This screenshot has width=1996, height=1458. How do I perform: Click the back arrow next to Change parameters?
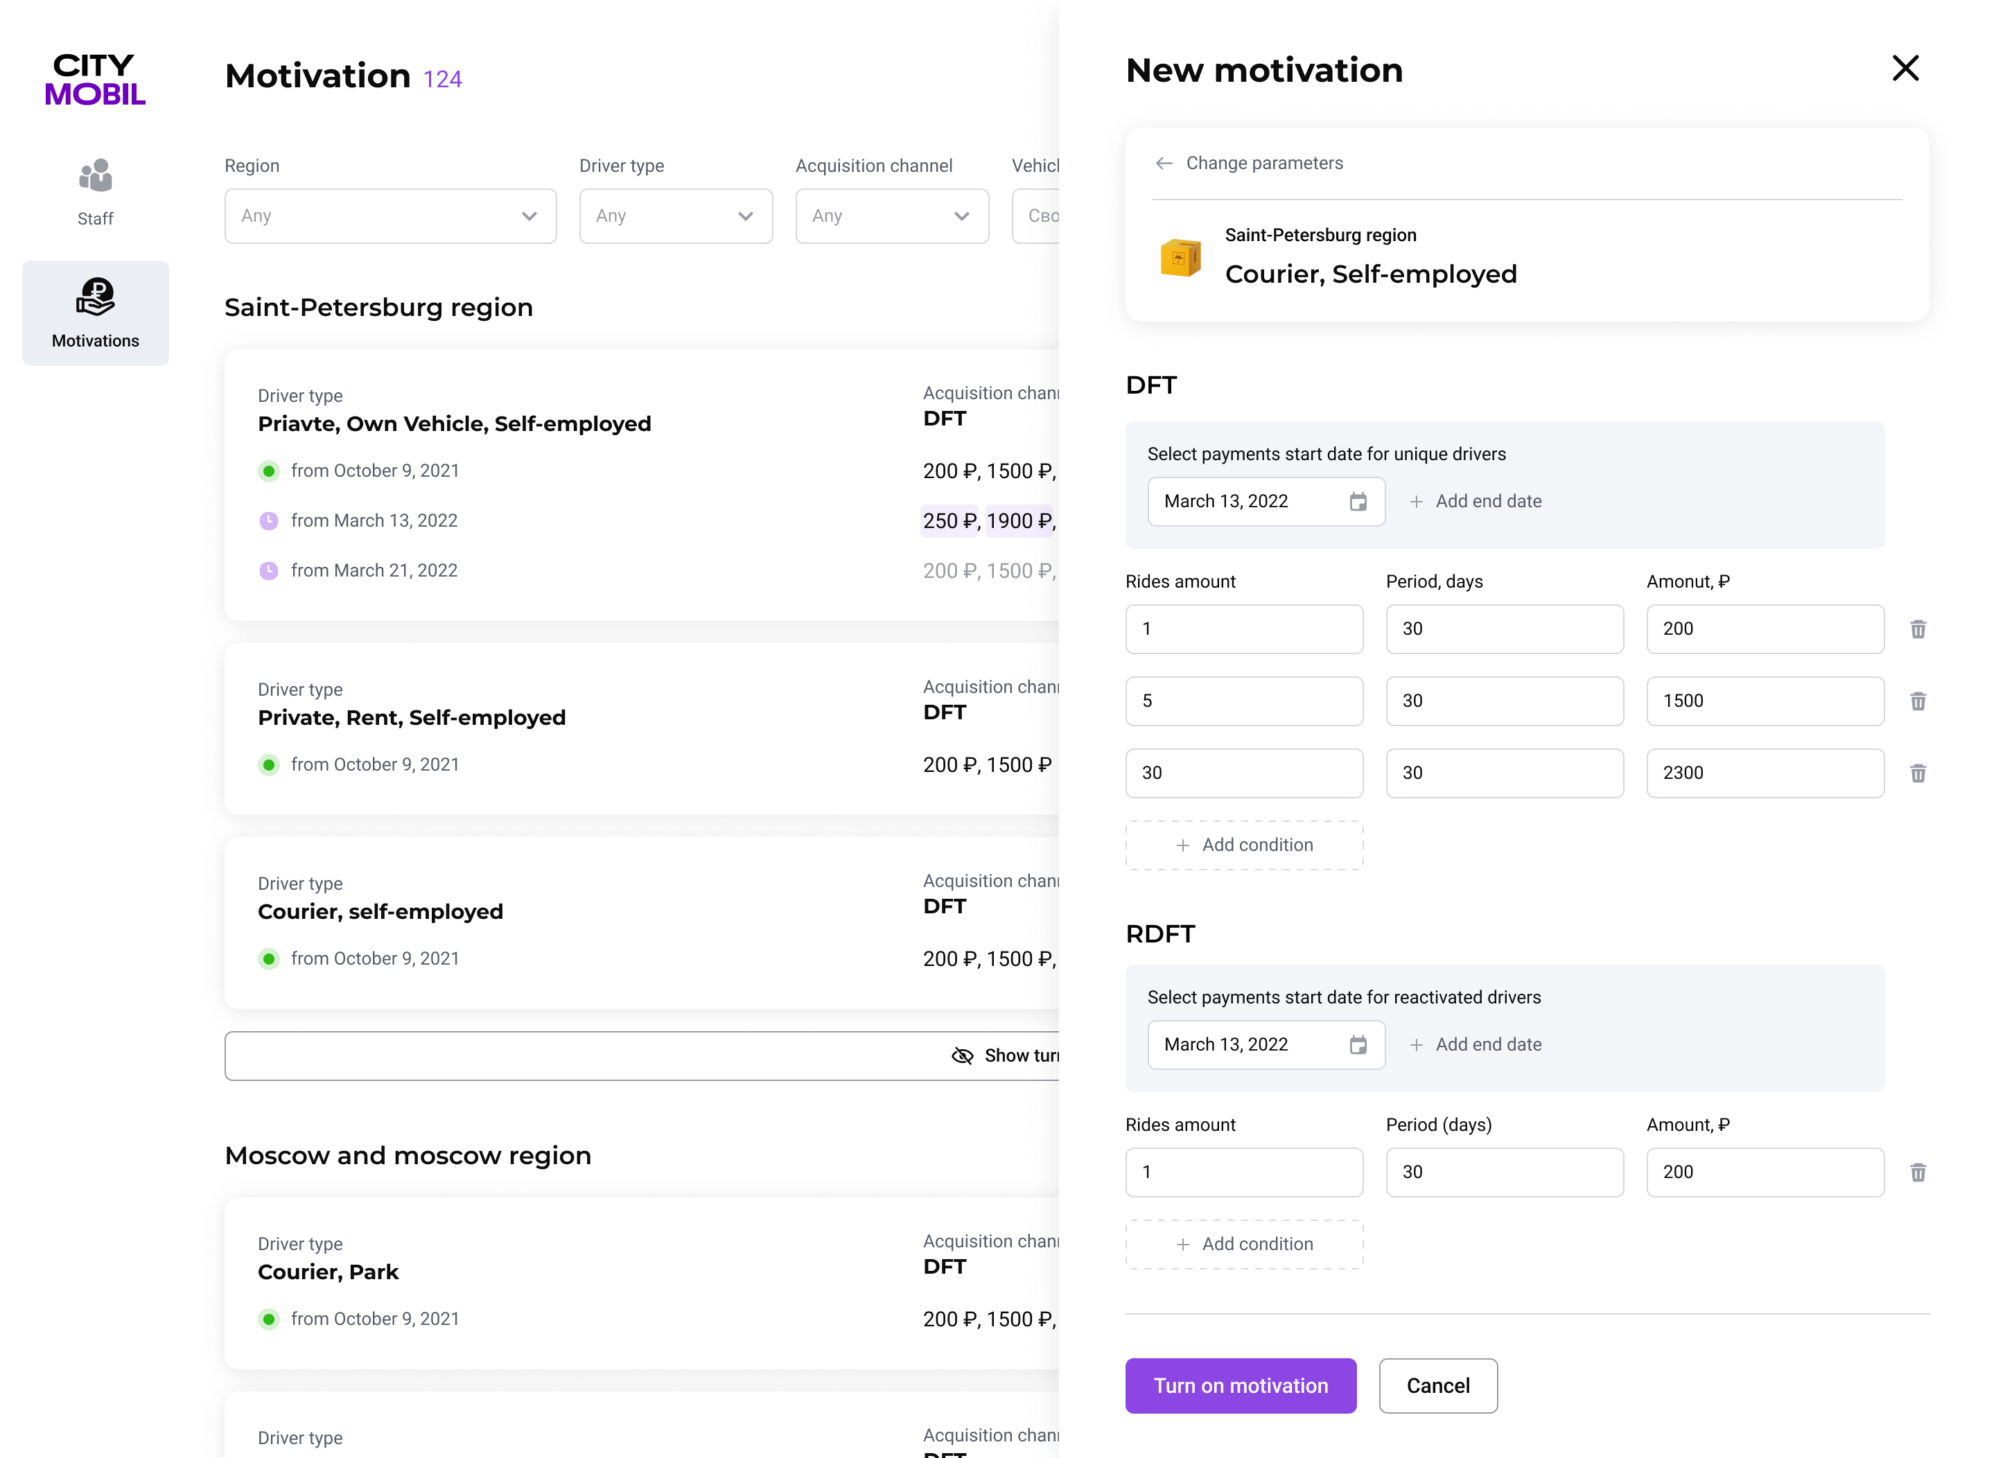point(1164,164)
